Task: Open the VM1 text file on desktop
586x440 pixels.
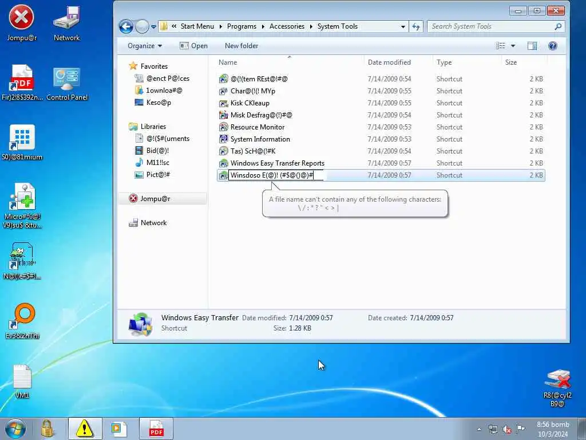Action: tap(22, 381)
